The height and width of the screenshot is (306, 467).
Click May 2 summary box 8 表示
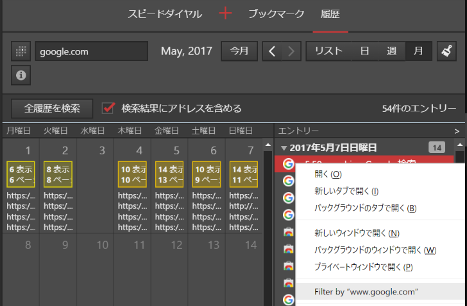coord(58,174)
